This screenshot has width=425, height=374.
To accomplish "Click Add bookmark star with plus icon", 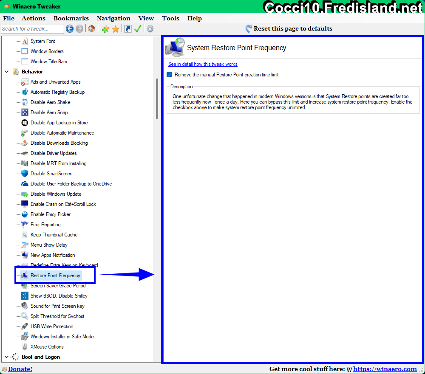I will (x=105, y=29).
